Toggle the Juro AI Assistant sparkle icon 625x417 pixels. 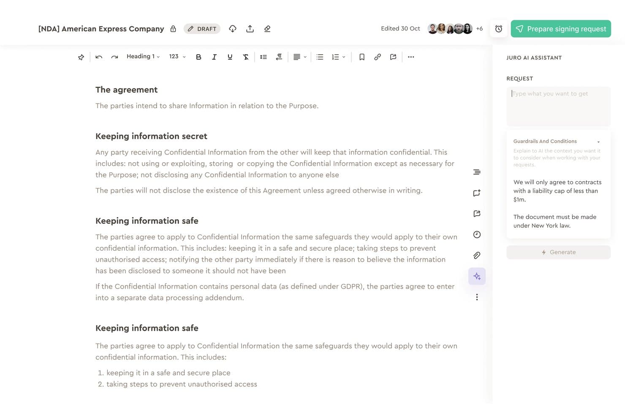coord(477,276)
